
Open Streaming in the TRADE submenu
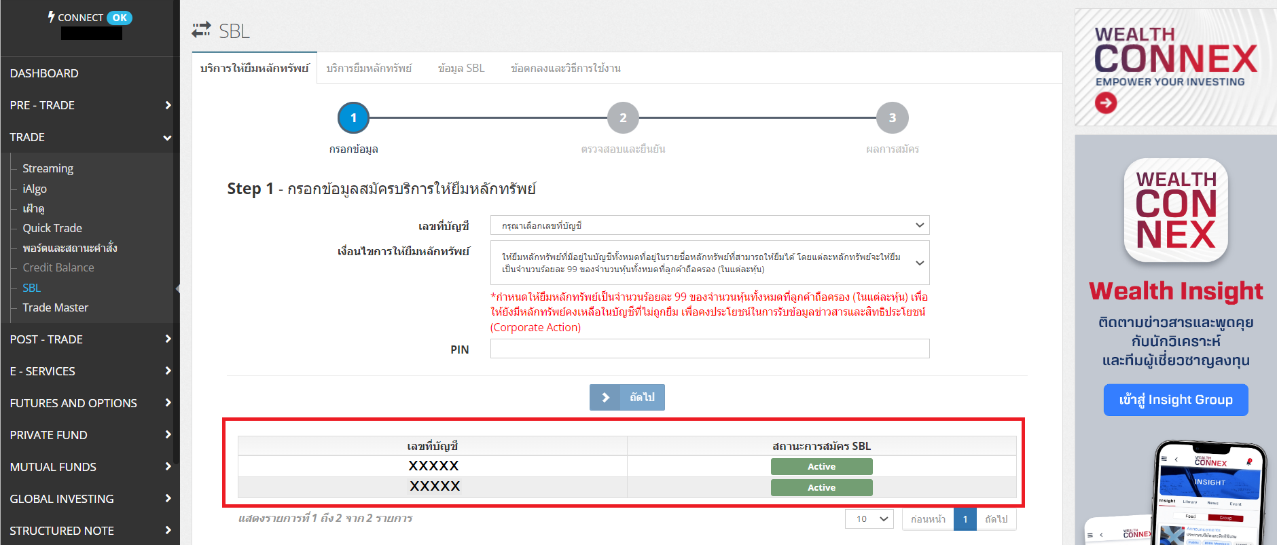pyautogui.click(x=48, y=168)
